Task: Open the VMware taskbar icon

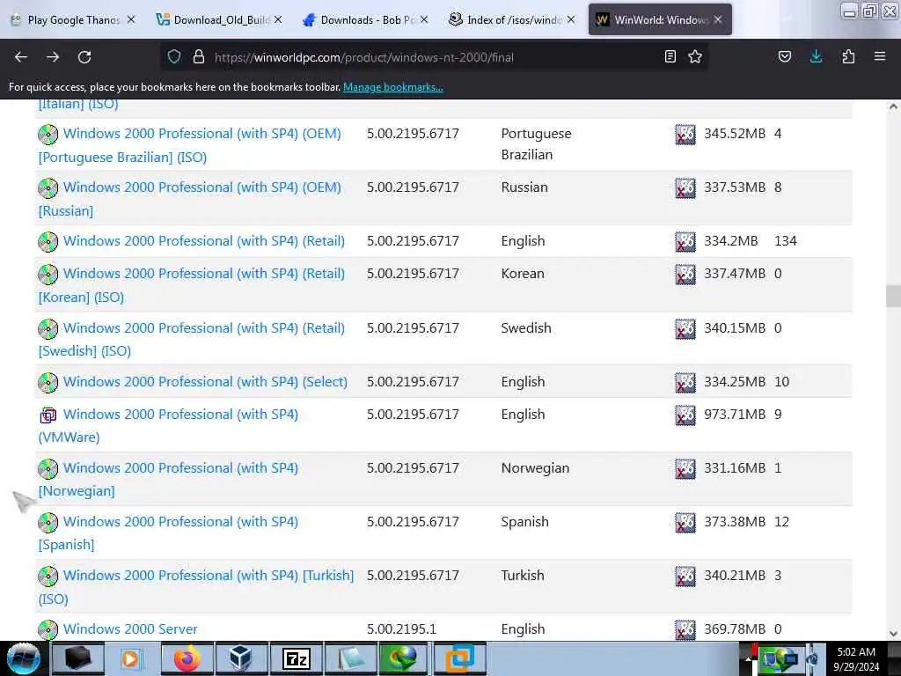Action: tap(459, 658)
